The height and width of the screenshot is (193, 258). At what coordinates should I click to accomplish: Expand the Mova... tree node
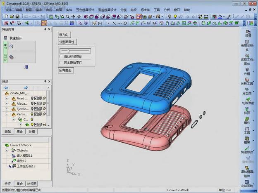pos(7,104)
